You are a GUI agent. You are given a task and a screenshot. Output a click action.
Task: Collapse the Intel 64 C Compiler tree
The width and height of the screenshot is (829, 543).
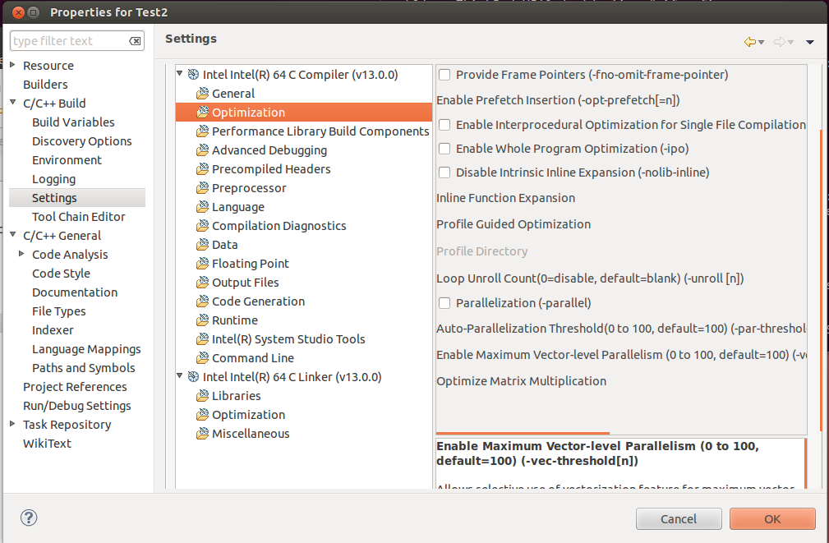(180, 73)
